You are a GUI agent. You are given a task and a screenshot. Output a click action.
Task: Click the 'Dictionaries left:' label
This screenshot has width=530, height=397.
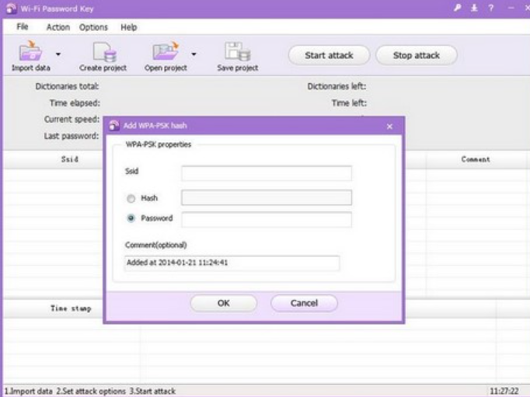click(x=336, y=86)
